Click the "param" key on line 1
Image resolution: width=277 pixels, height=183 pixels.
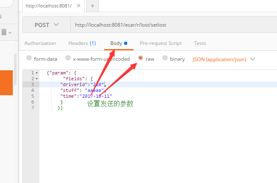point(58,73)
